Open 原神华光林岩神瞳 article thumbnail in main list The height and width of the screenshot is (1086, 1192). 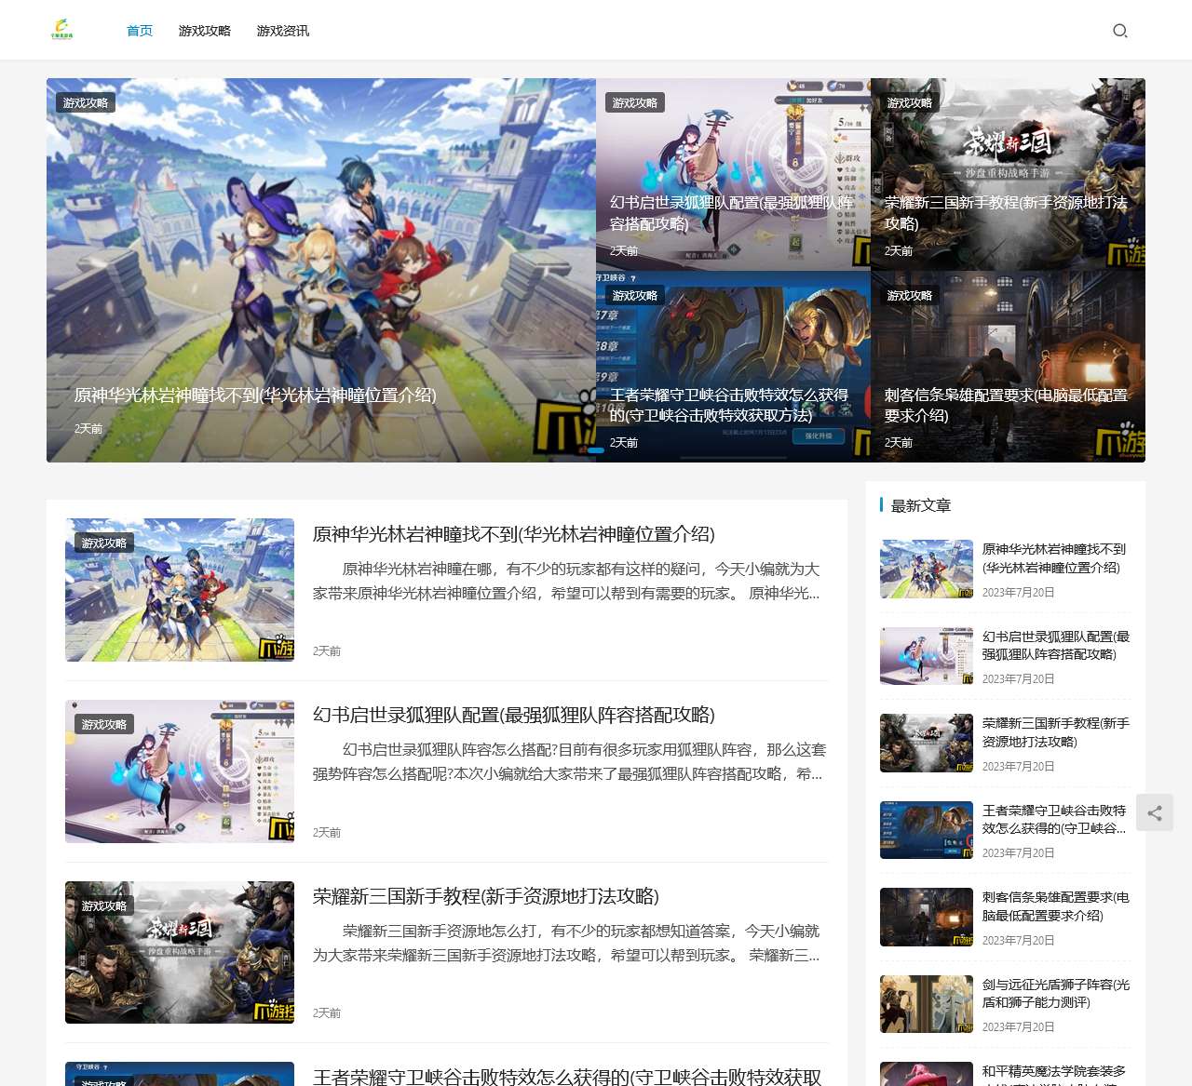[x=180, y=590]
